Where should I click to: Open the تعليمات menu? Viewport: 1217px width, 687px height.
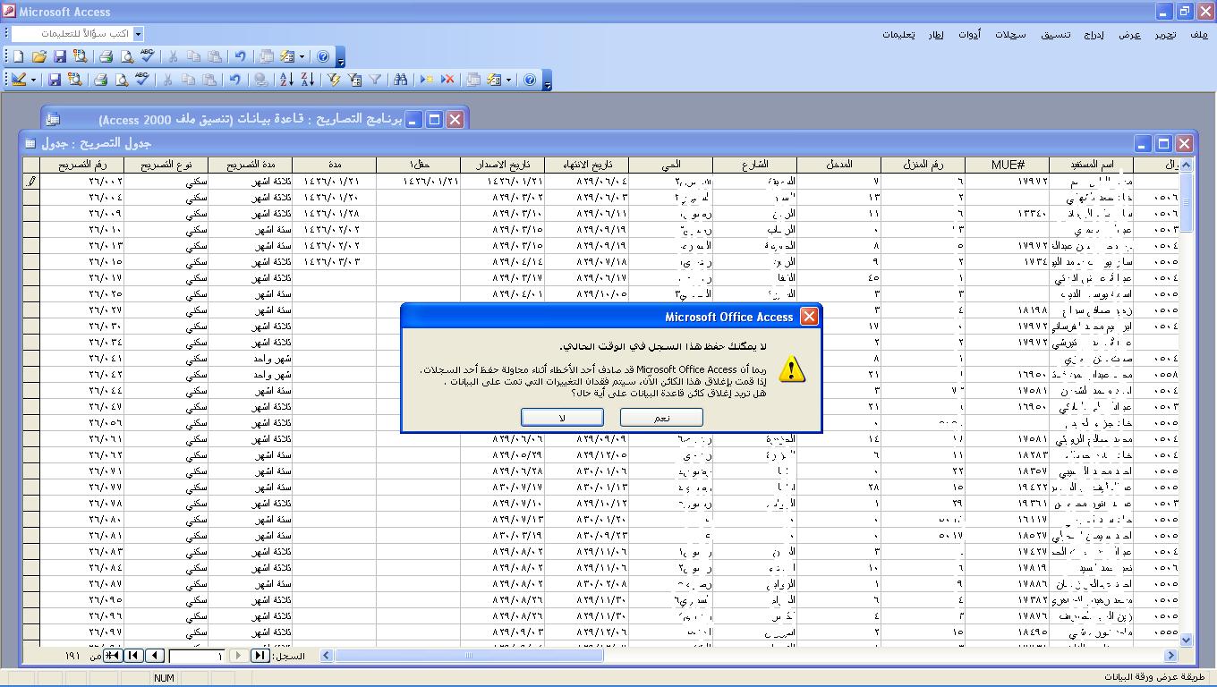point(898,34)
